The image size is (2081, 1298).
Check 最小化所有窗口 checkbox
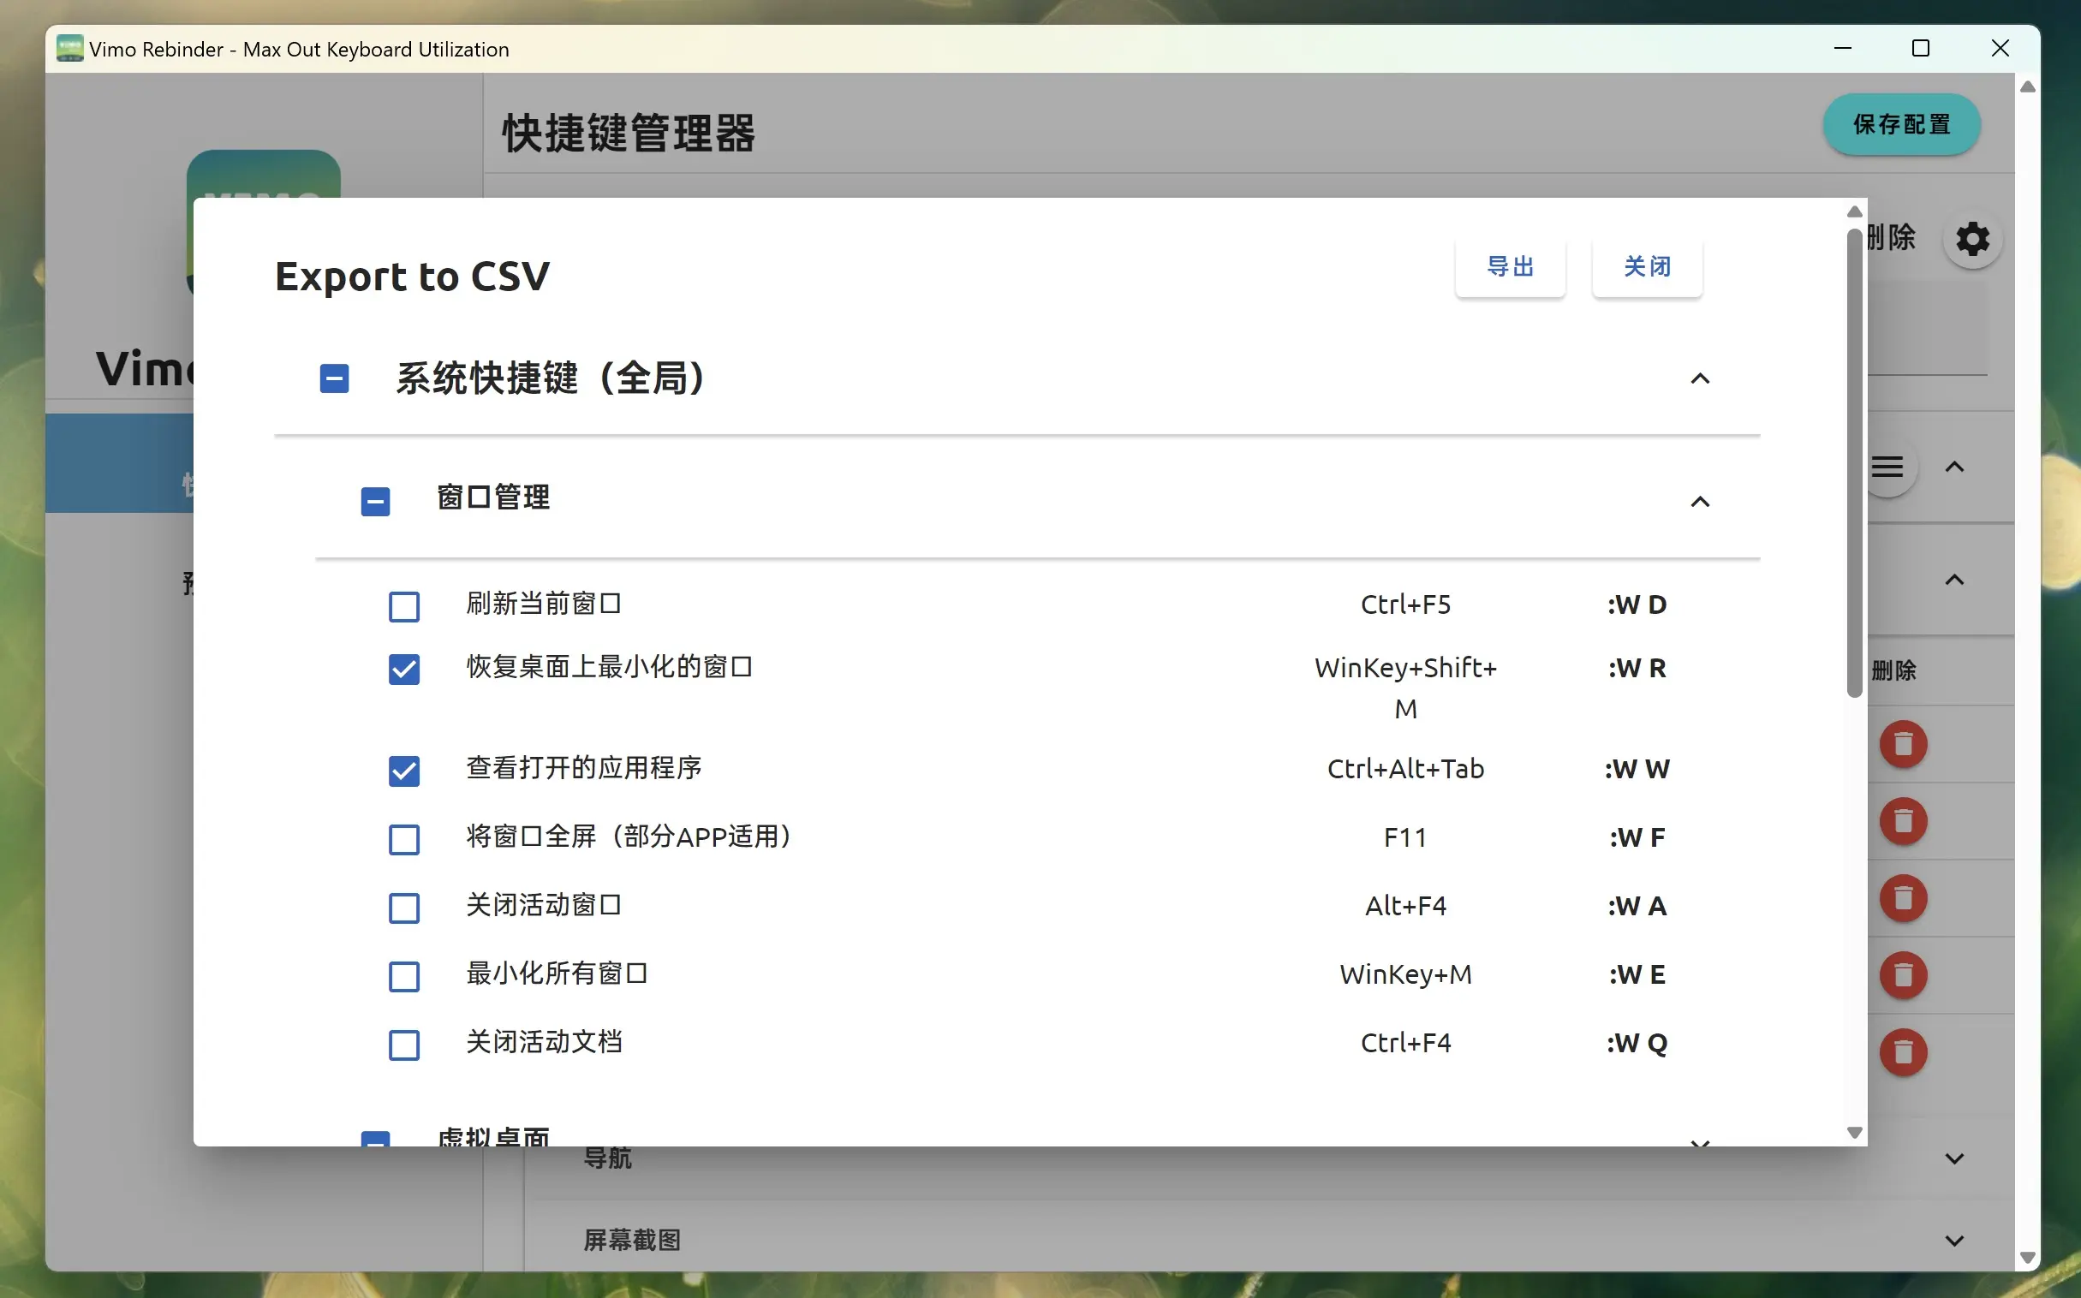click(x=403, y=976)
